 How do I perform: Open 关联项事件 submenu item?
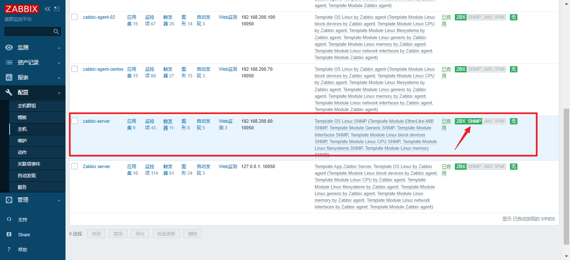pyautogui.click(x=37, y=164)
